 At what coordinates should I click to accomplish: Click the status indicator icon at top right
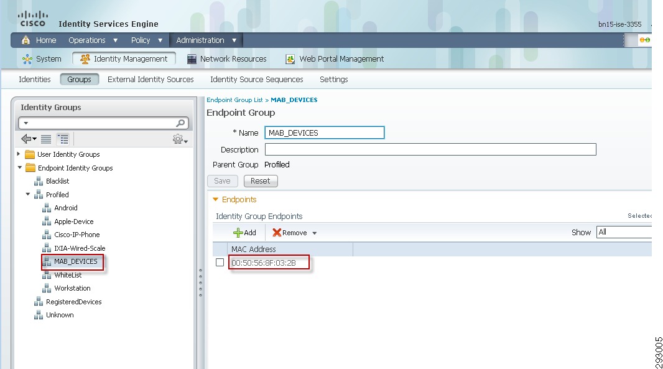point(644,40)
